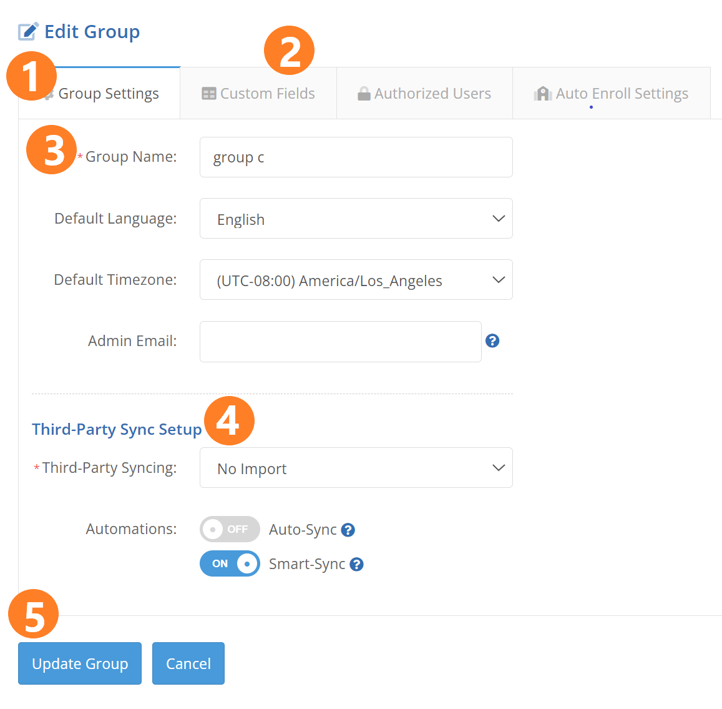Open the Auto Enroll Settings tab

tap(612, 93)
